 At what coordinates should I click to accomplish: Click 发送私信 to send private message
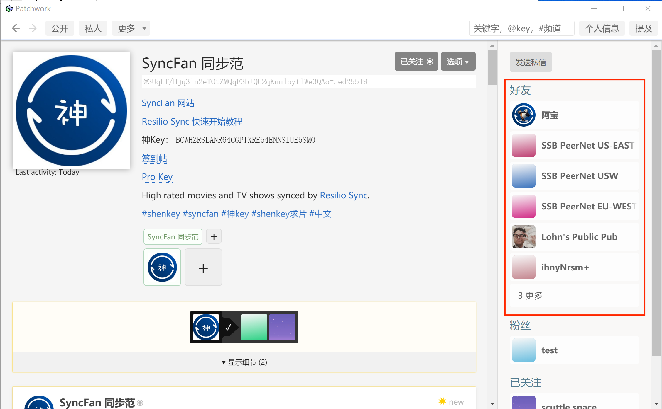point(531,62)
